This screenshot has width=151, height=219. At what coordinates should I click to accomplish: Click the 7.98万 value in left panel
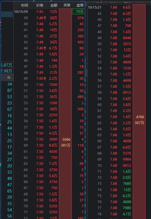(6, 71)
